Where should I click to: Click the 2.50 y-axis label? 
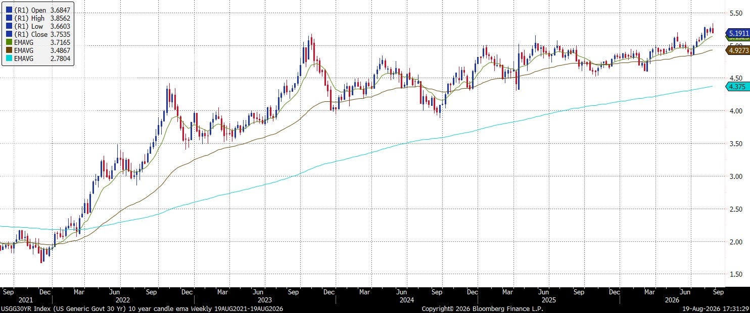click(x=736, y=209)
